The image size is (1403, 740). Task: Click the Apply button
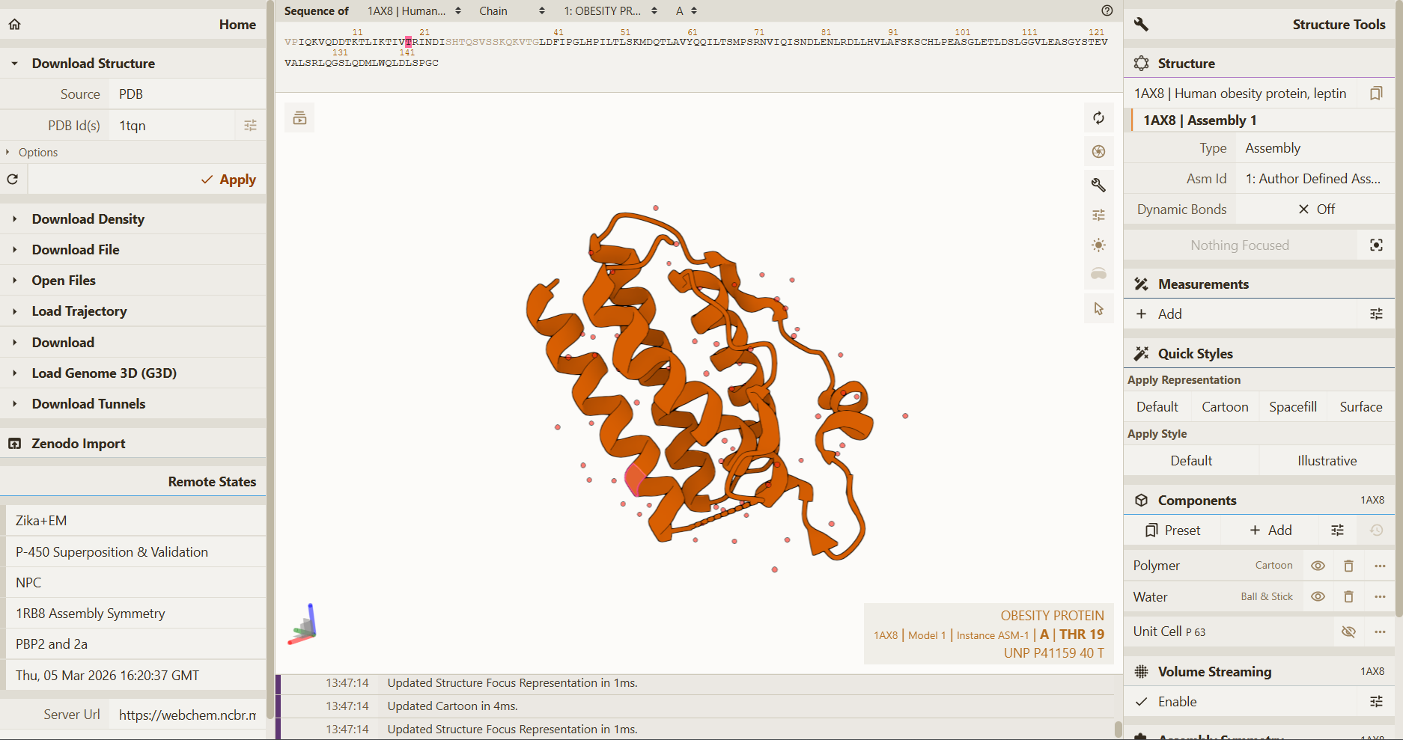tap(147, 180)
